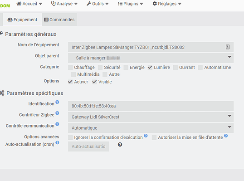The image size is (244, 181).
Task: Expand the Accueil menu caret
Action: coord(40,4)
